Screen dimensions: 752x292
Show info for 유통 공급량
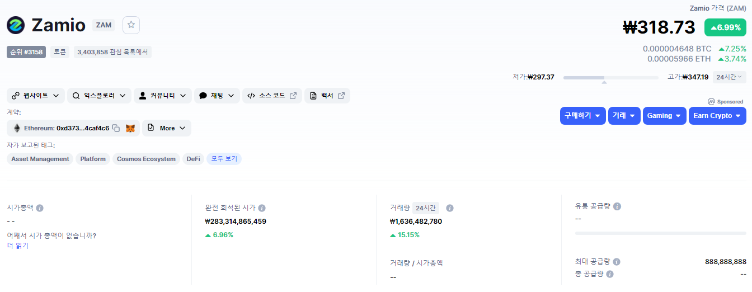[x=617, y=206]
